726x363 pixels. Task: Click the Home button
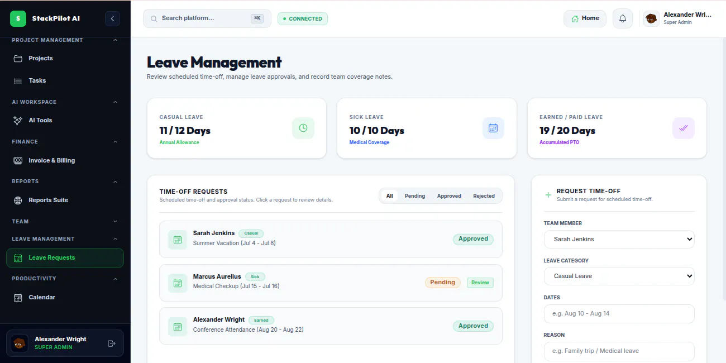585,18
